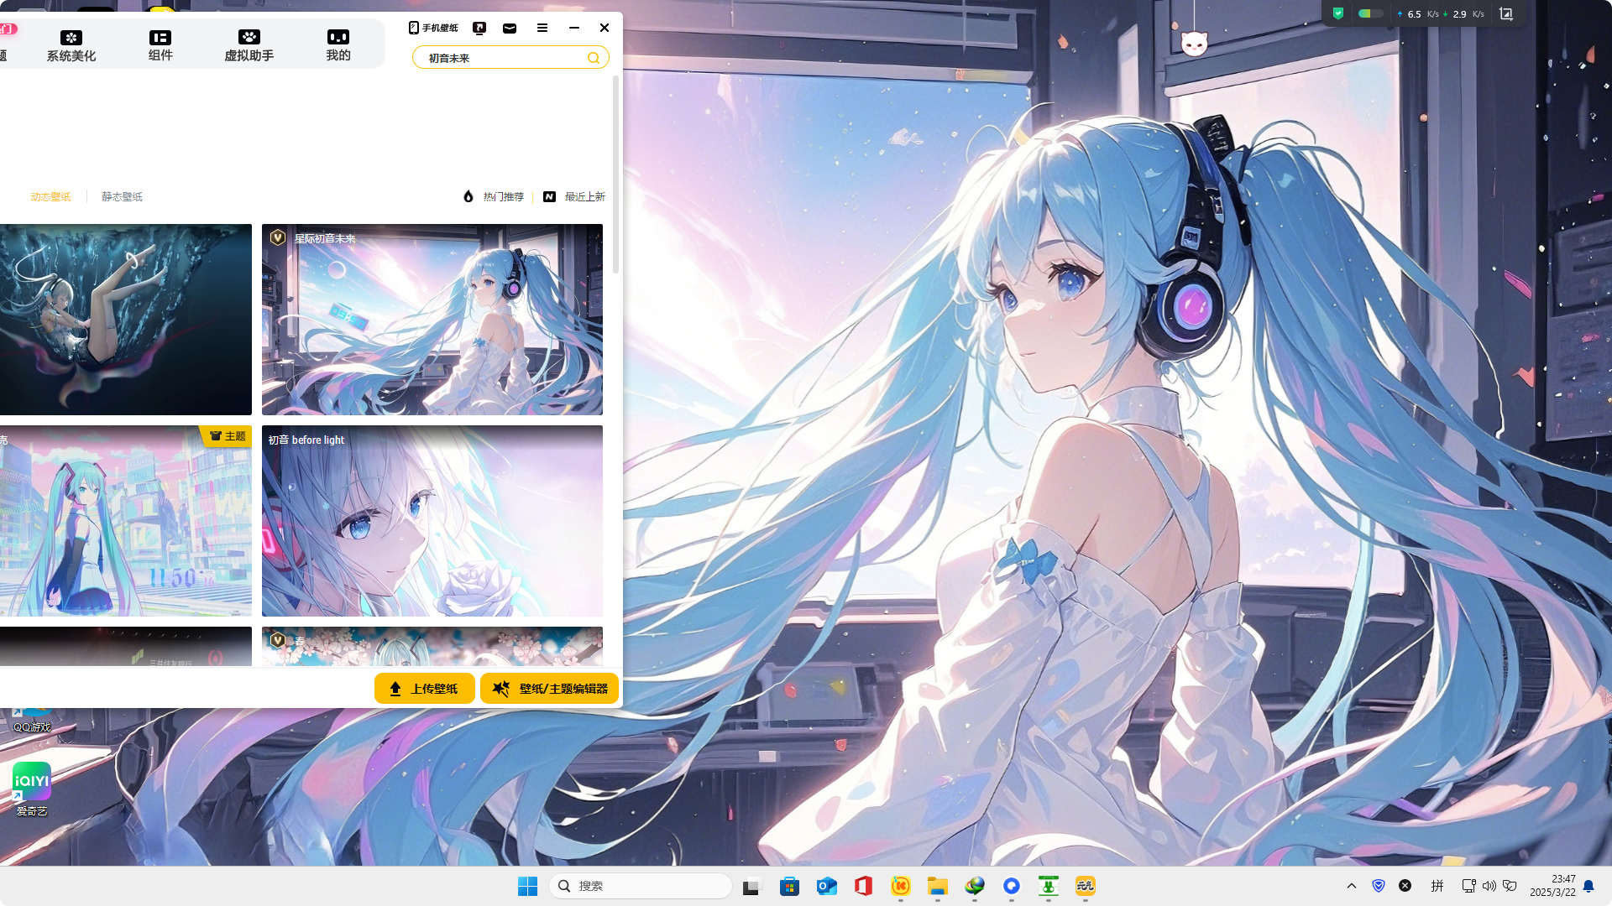This screenshot has height=906, width=1612.
Task: Switch to 静态壁纸 static wallpapers
Action: pos(122,196)
